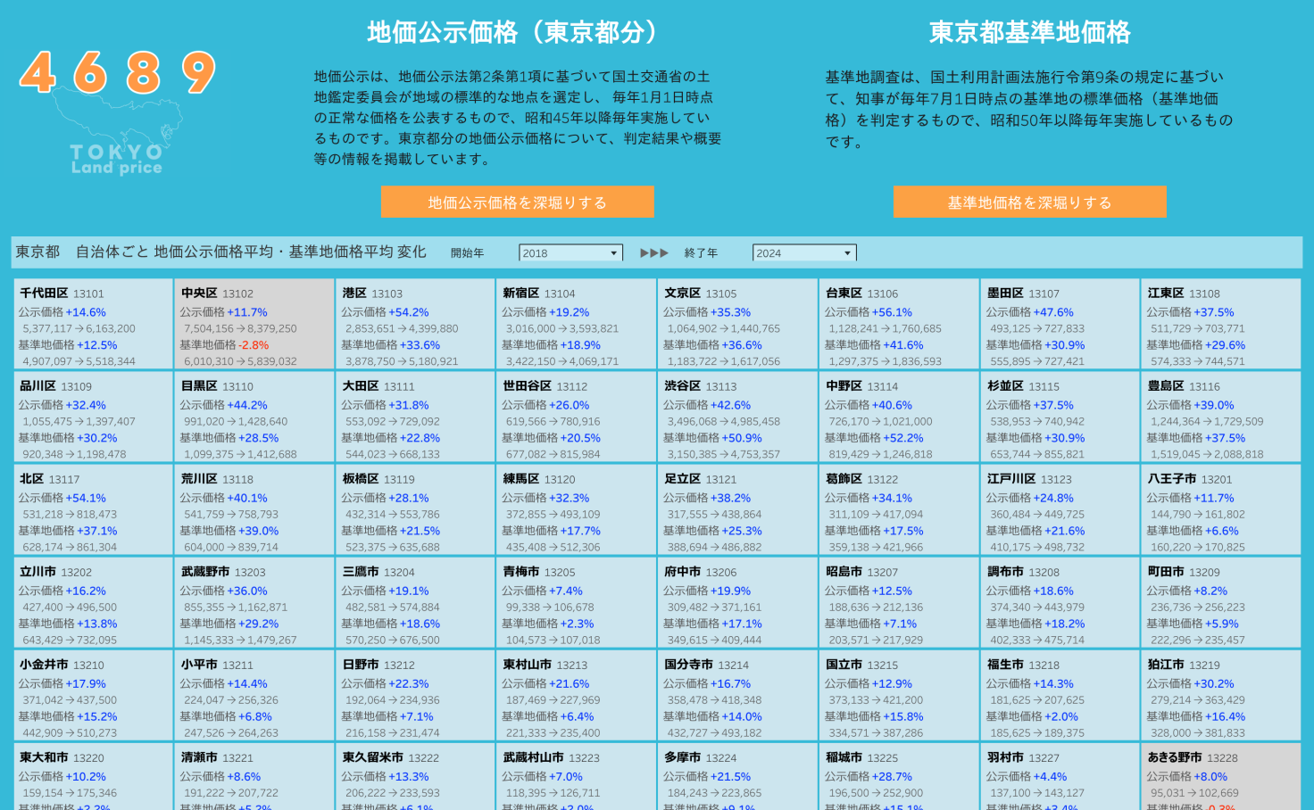View the 国立市 13215 card

pos(900,695)
